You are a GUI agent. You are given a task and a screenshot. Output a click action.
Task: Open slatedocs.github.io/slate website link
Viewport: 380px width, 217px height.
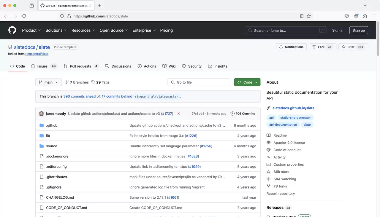pyautogui.click(x=293, y=108)
